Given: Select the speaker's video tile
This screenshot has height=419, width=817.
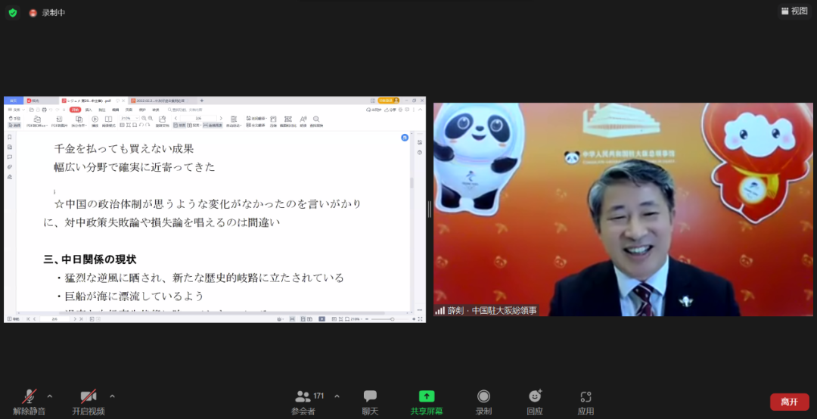Looking at the screenshot, I should 623,209.
